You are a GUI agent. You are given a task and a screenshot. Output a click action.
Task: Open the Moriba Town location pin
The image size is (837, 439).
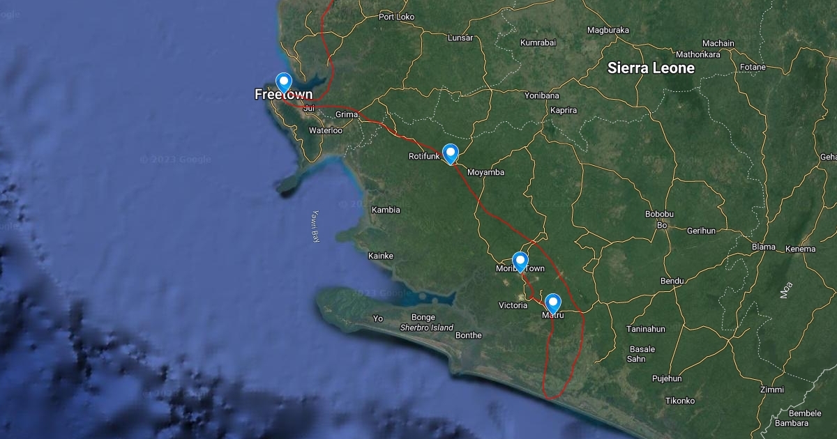coord(520,261)
